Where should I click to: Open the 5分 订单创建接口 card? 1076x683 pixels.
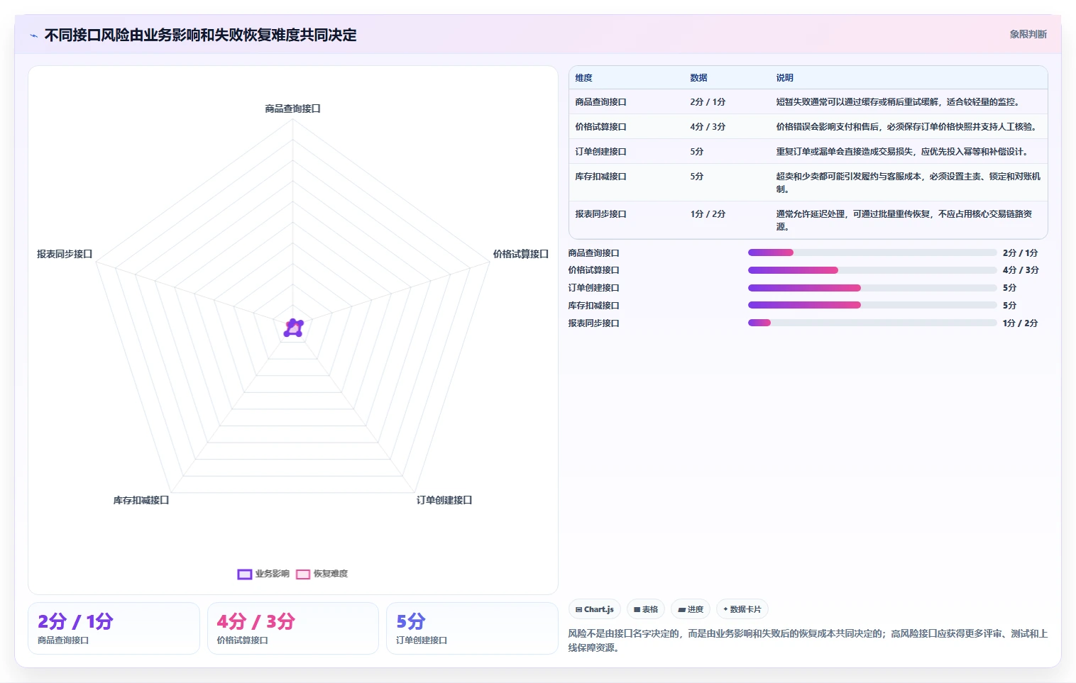[472, 628]
